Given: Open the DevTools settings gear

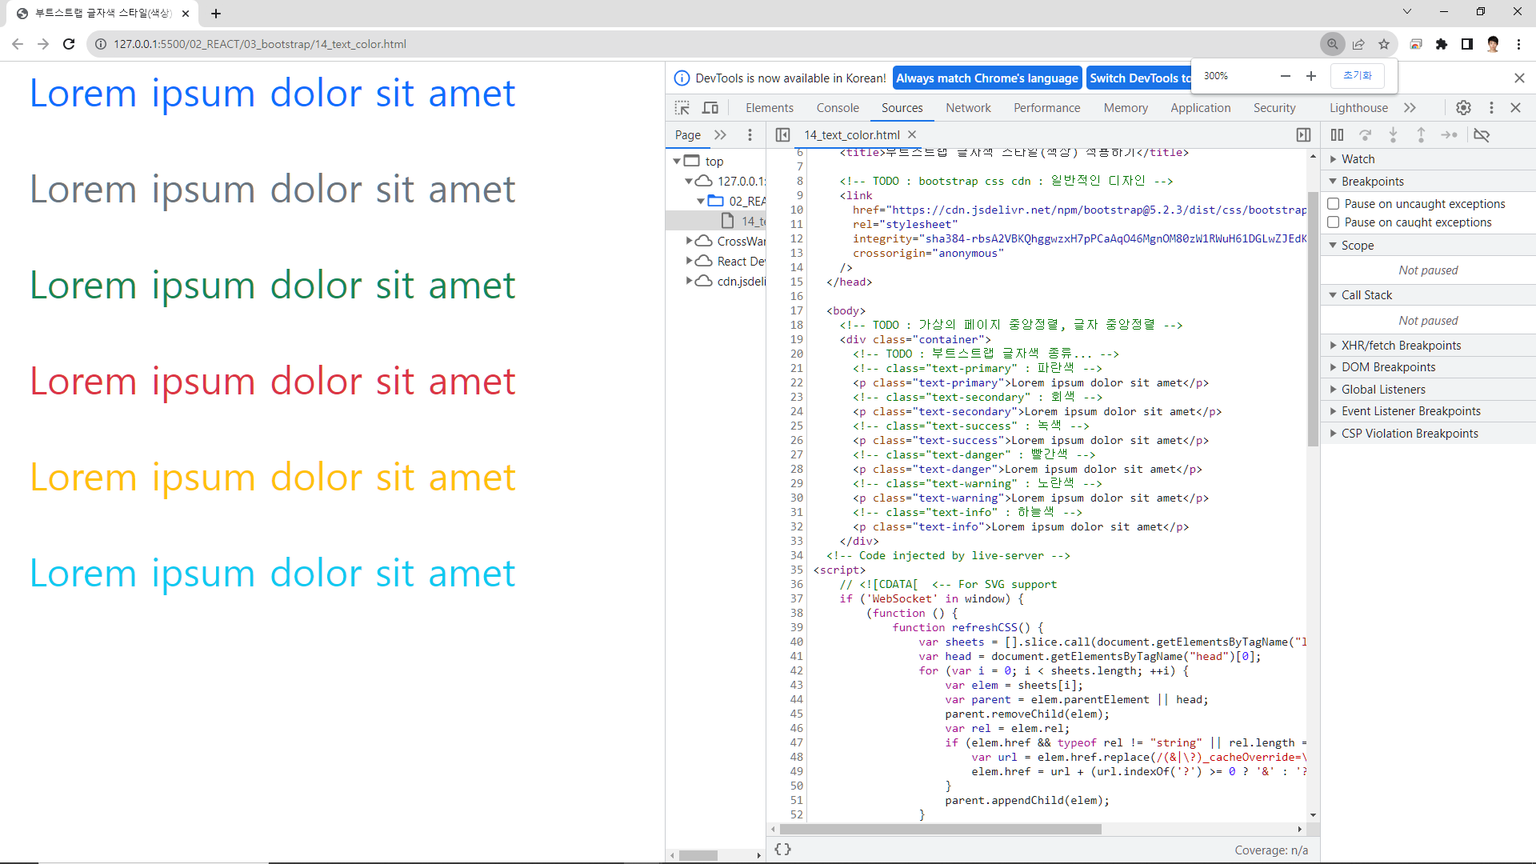Looking at the screenshot, I should click(x=1463, y=108).
